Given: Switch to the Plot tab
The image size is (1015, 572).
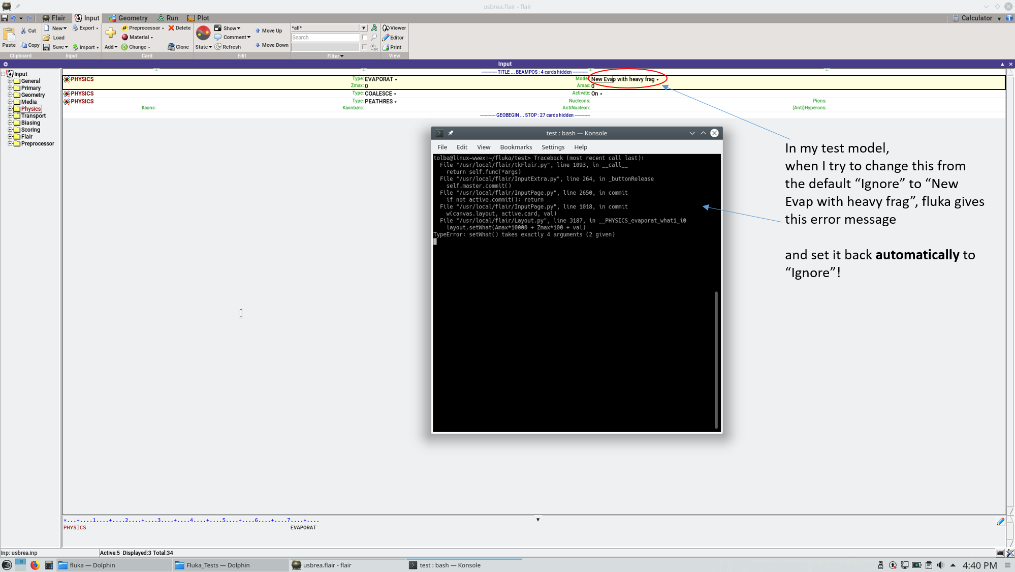Looking at the screenshot, I should pos(198,18).
